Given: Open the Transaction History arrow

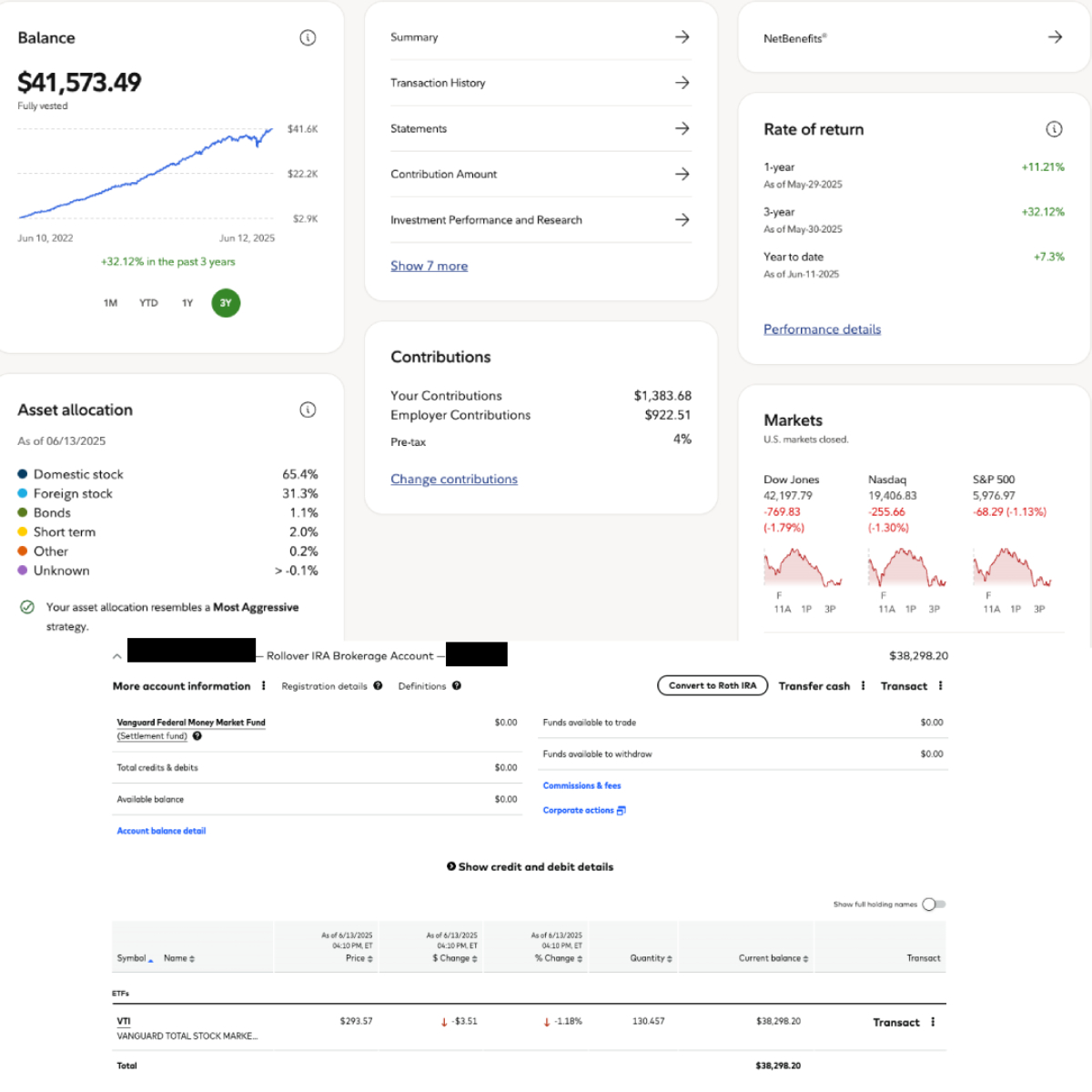Looking at the screenshot, I should (682, 83).
